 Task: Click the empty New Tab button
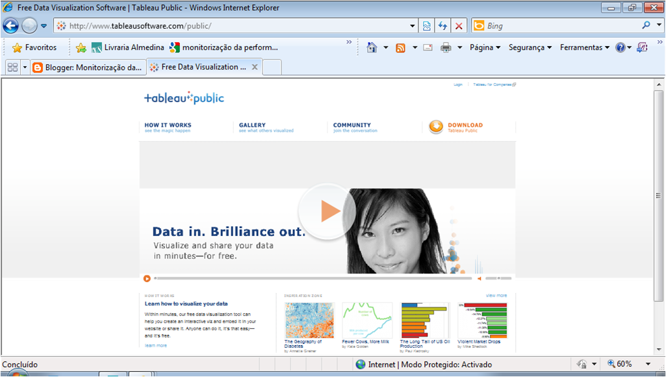coord(272,67)
